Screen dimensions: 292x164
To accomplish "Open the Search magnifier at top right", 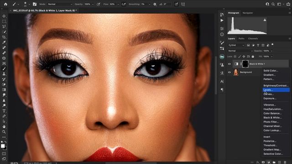I will click(x=273, y=4).
